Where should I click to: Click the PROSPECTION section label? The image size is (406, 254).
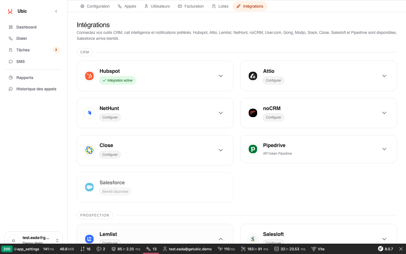[95, 215]
